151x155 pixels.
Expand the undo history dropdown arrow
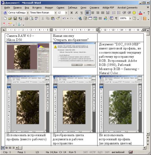(x=68, y=18)
